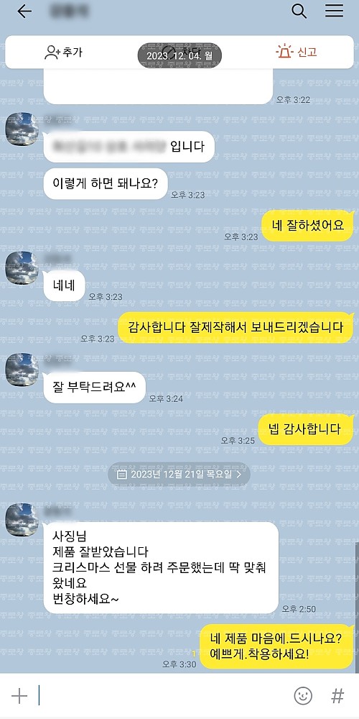Expand the 2023년 12월 21일 date chevron

(239, 474)
